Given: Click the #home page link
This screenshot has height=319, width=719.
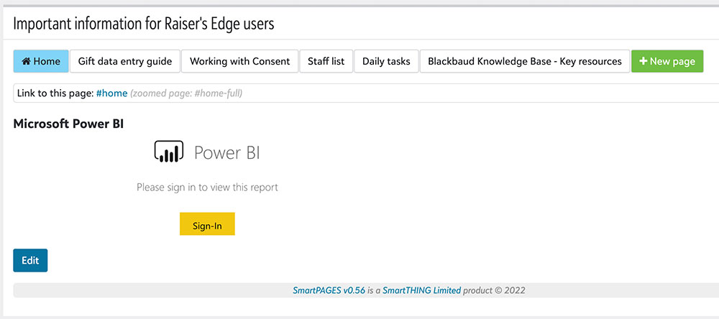Looking at the screenshot, I should pos(112,93).
